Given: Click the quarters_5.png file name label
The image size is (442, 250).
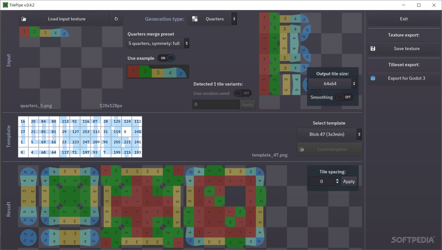Looking at the screenshot, I should click(36, 106).
